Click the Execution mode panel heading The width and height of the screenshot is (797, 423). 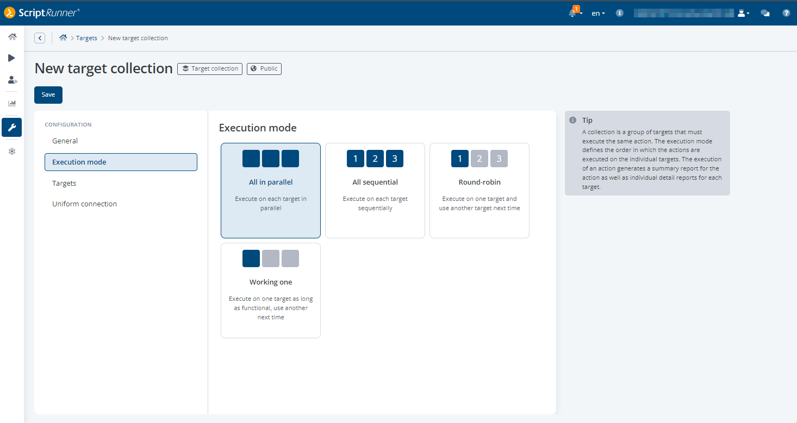(258, 128)
